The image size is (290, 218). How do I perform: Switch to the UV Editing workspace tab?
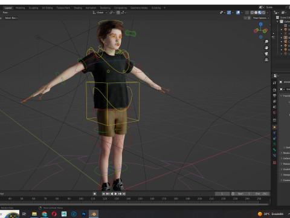pyautogui.click(x=47, y=8)
